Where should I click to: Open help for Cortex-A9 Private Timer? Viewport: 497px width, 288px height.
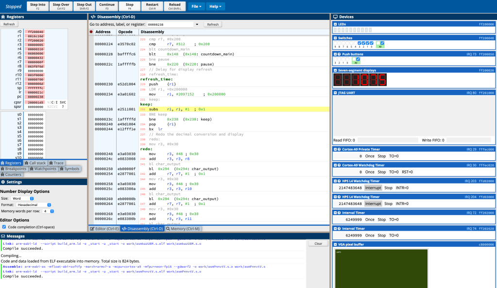click(340, 150)
